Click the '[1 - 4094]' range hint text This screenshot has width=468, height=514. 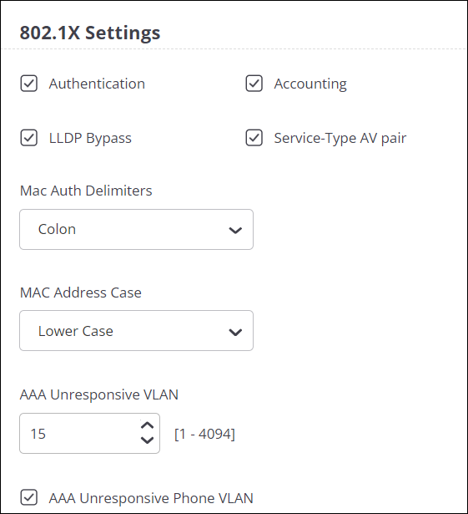point(205,434)
